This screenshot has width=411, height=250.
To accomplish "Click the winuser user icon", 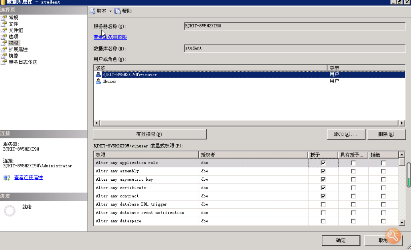I will coord(98,74).
